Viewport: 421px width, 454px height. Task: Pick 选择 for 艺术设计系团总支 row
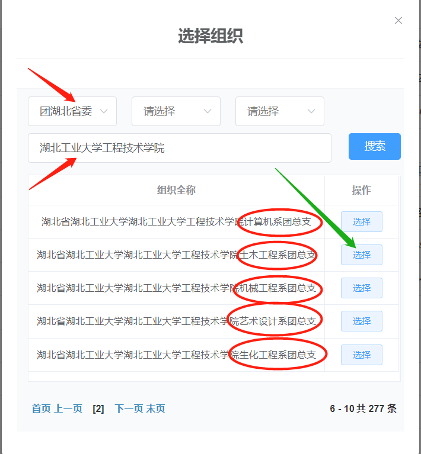[x=361, y=321]
